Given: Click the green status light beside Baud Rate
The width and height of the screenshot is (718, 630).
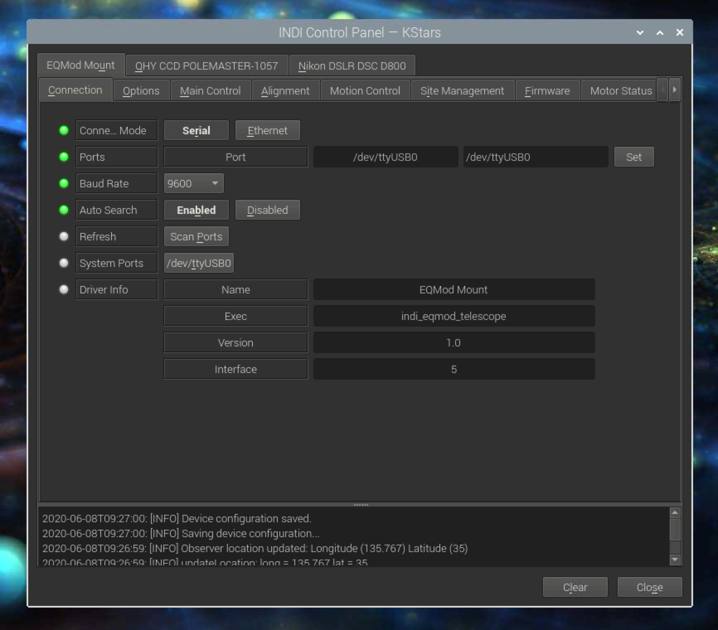Looking at the screenshot, I should click(64, 183).
